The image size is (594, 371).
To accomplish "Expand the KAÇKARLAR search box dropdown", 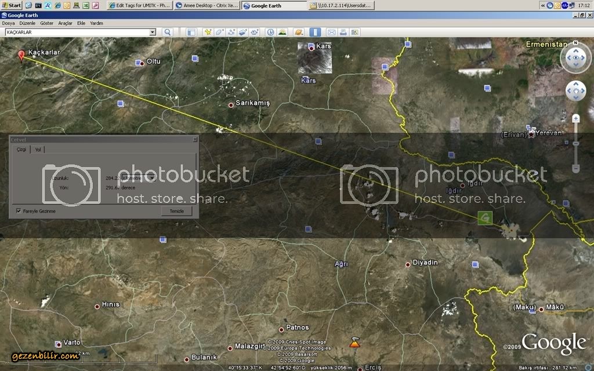I will coord(153,32).
